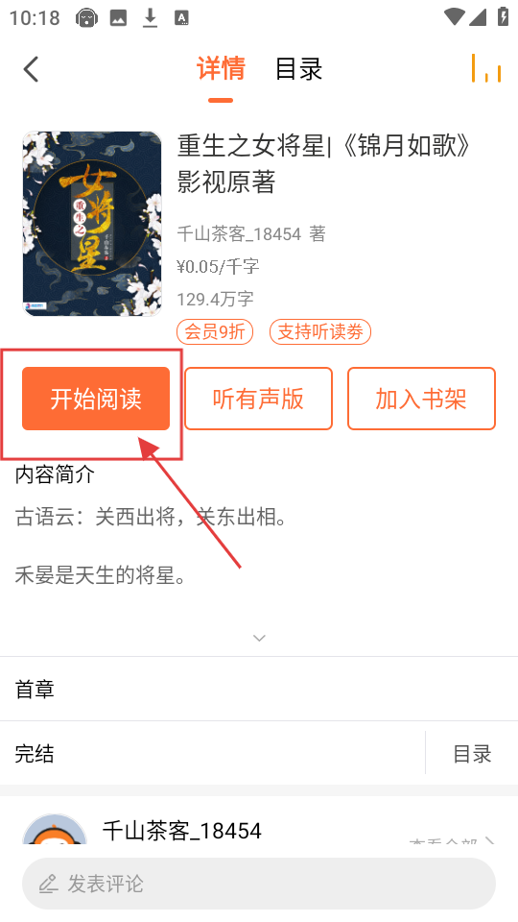The image size is (518, 922).
Task: Tap the keyboard 'A' status bar icon
Action: click(181, 18)
